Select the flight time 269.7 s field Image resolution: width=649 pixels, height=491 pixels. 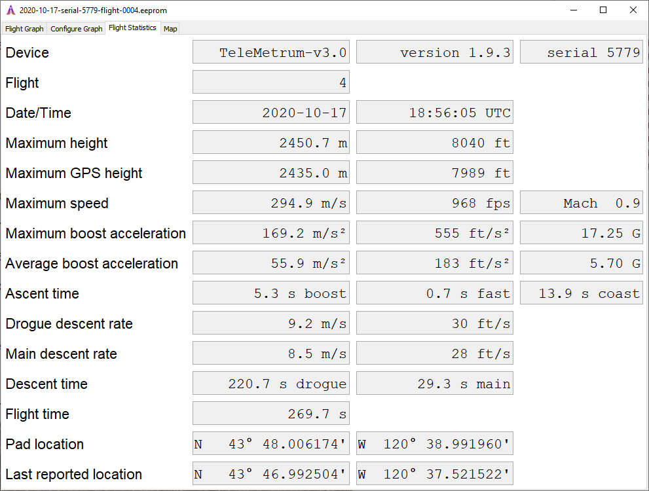click(x=271, y=414)
